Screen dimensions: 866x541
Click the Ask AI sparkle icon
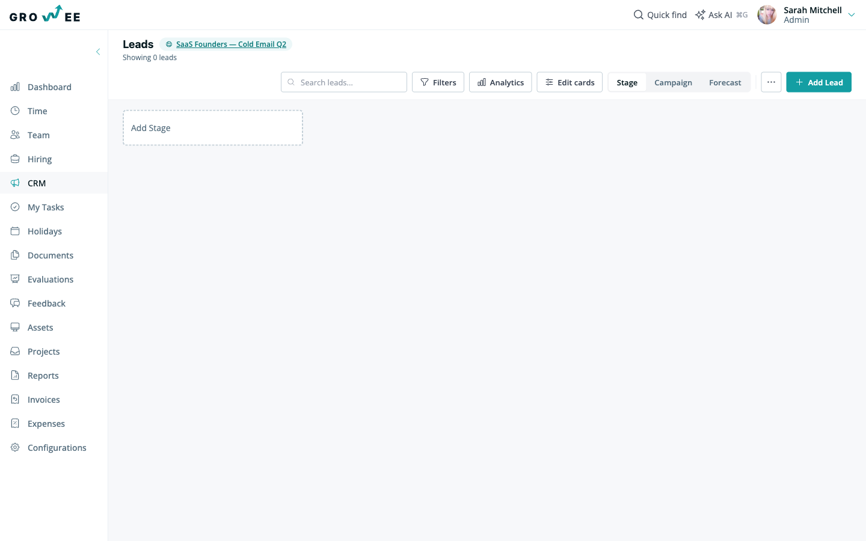click(700, 14)
